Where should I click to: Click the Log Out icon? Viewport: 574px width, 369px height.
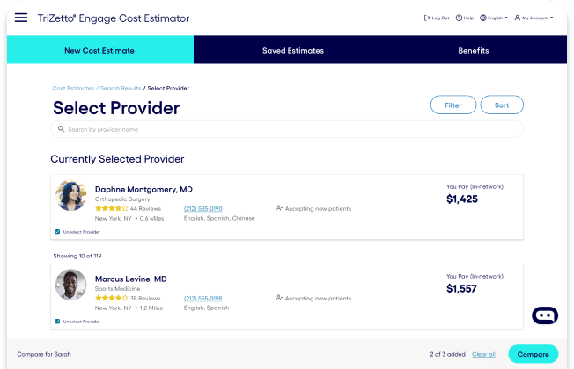click(x=427, y=18)
